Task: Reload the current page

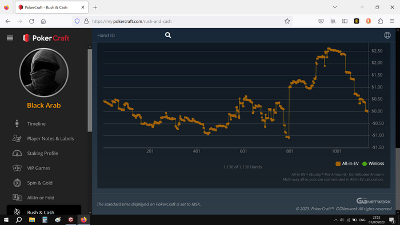Action: (31, 21)
